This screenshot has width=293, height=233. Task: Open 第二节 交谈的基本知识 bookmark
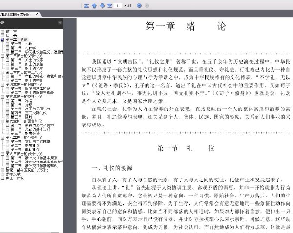[30, 129]
